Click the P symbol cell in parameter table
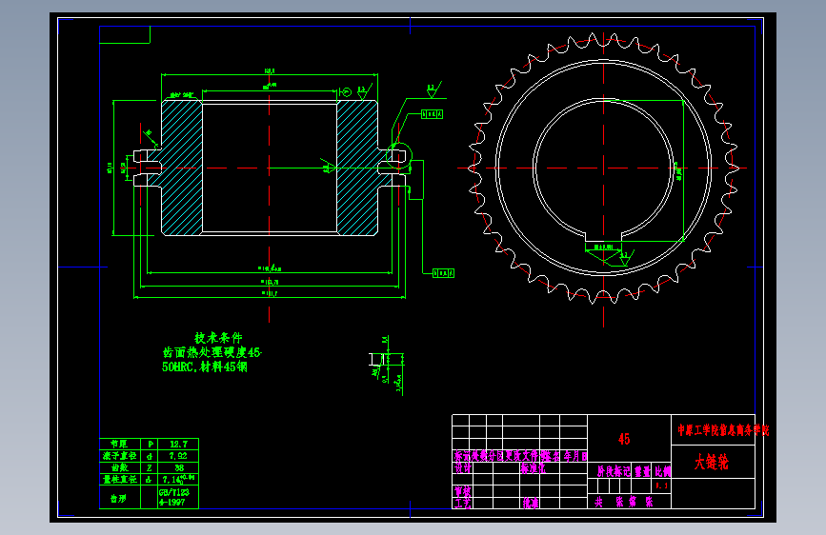The image size is (826, 535). [x=151, y=444]
